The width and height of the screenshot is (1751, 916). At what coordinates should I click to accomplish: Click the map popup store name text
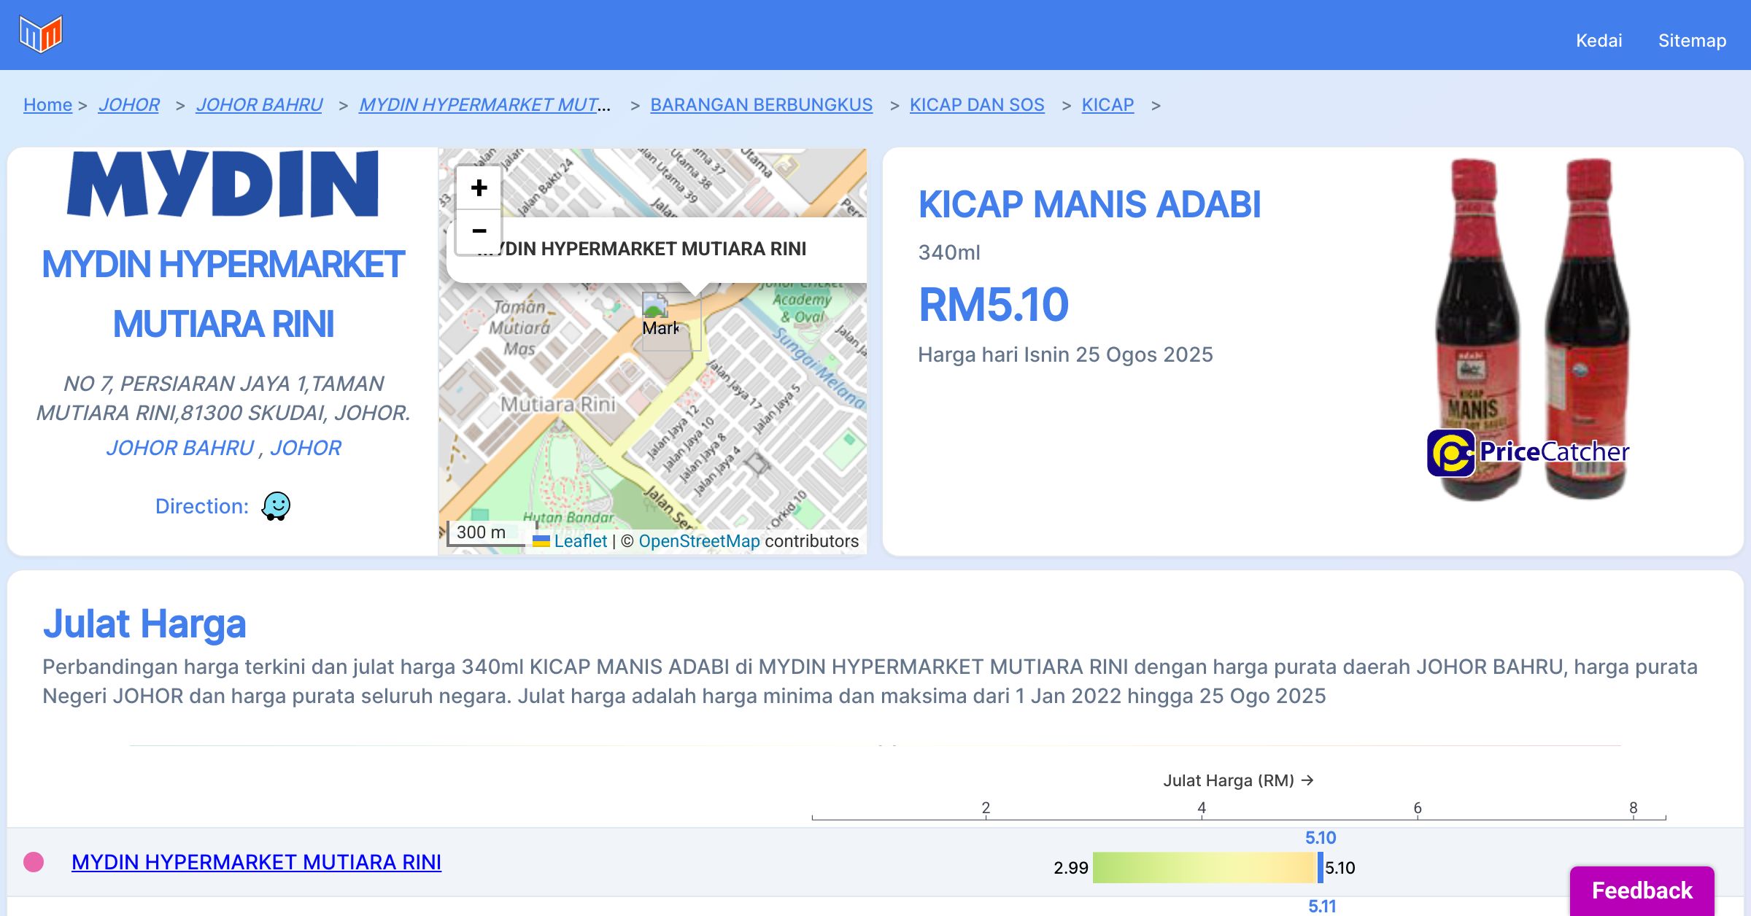tap(642, 249)
